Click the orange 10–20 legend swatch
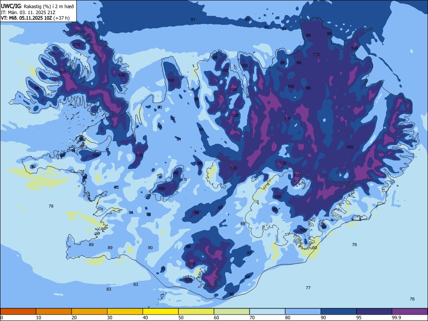This screenshot has width=428, height=321. point(54,312)
